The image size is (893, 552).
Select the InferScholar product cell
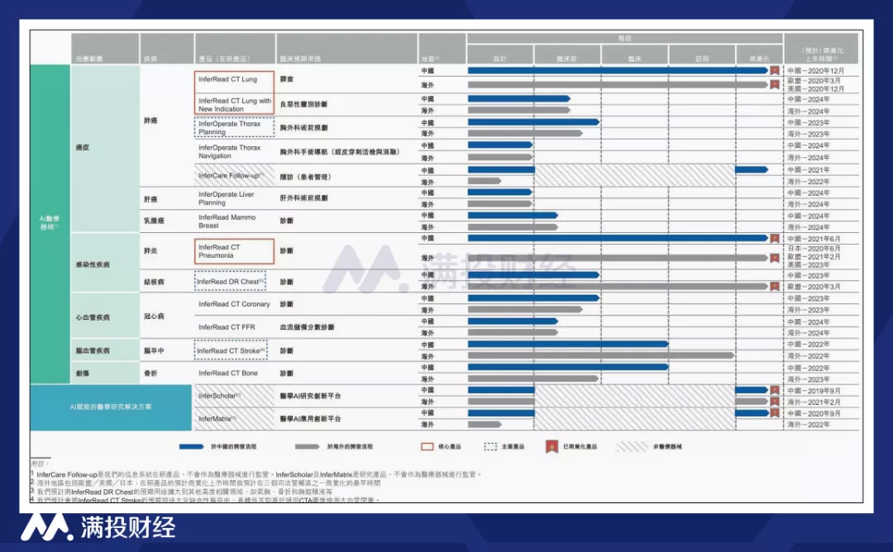pos(234,396)
